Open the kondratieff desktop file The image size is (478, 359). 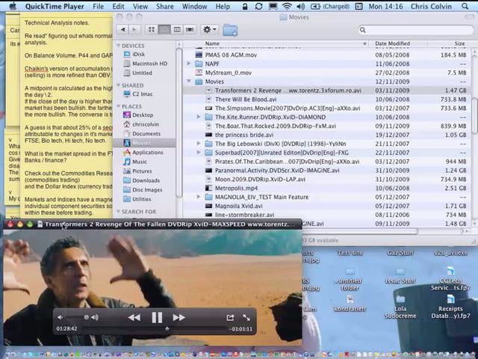tap(350, 304)
